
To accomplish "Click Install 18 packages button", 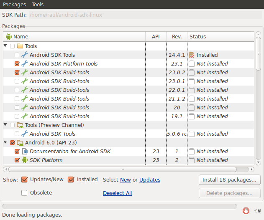I will pyautogui.click(x=230, y=180).
